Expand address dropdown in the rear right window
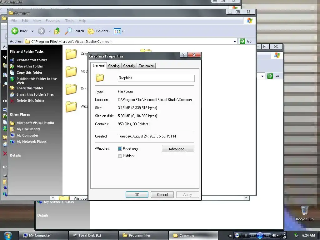Image resolution: width=320 pixels, height=240 pixels. coord(262,76)
